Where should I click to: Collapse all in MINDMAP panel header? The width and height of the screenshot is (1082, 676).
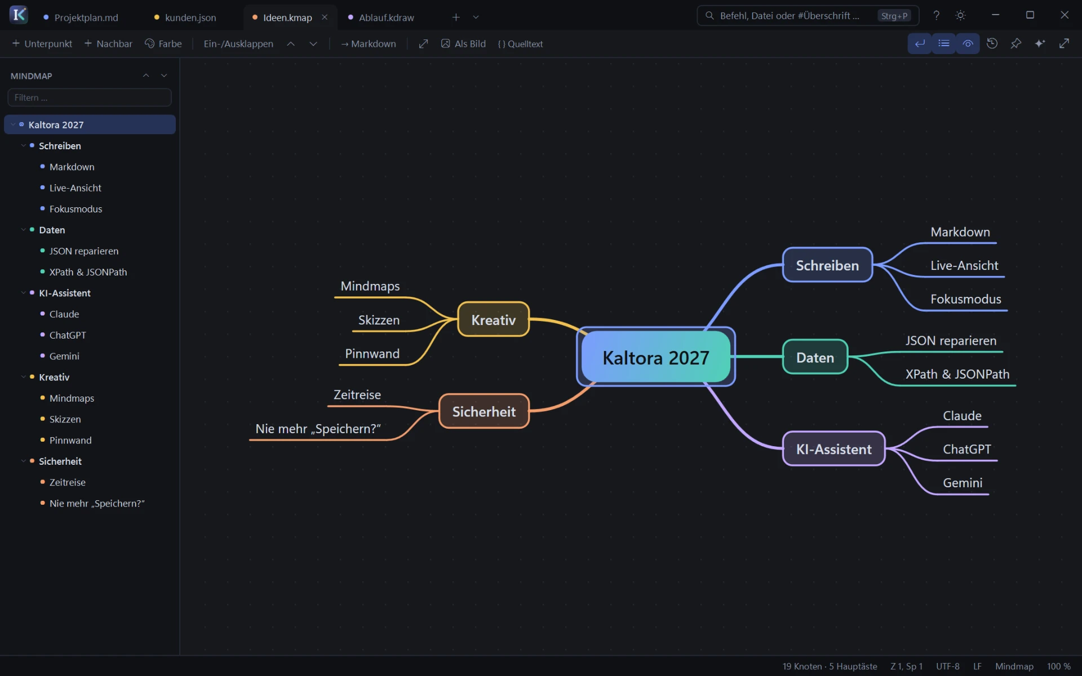click(x=146, y=75)
